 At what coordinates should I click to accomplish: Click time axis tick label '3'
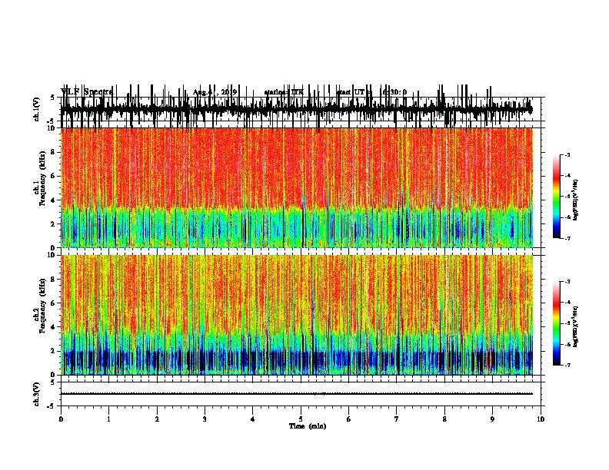[x=205, y=419]
